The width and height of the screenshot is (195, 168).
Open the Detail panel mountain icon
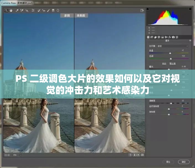point(155,37)
